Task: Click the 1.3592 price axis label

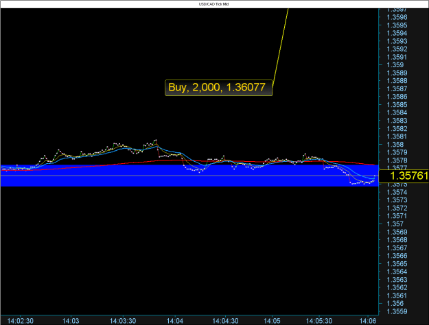Action: [x=397, y=49]
